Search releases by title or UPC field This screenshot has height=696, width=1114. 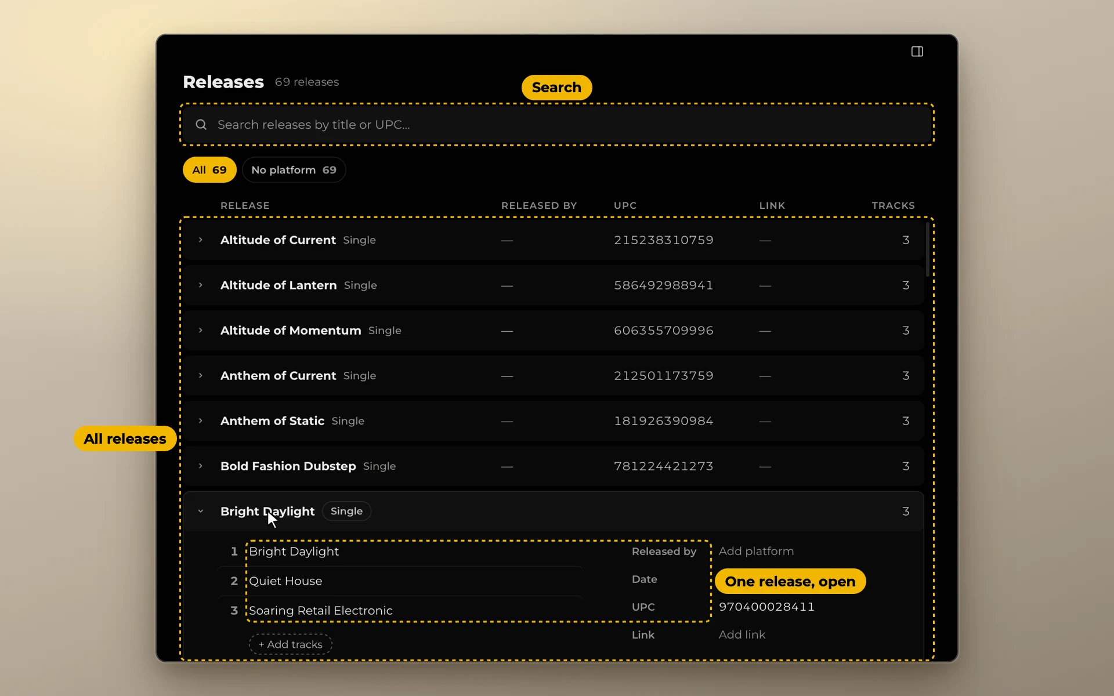(556, 125)
